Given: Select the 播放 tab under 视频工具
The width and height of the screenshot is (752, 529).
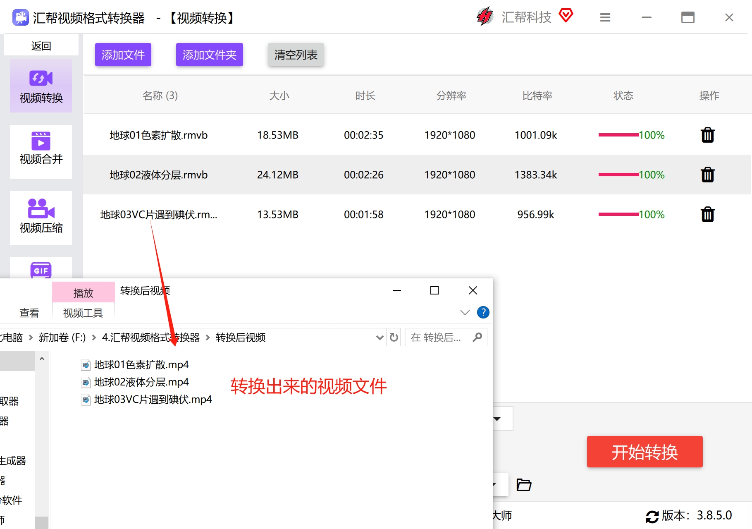Looking at the screenshot, I should pyautogui.click(x=83, y=292).
